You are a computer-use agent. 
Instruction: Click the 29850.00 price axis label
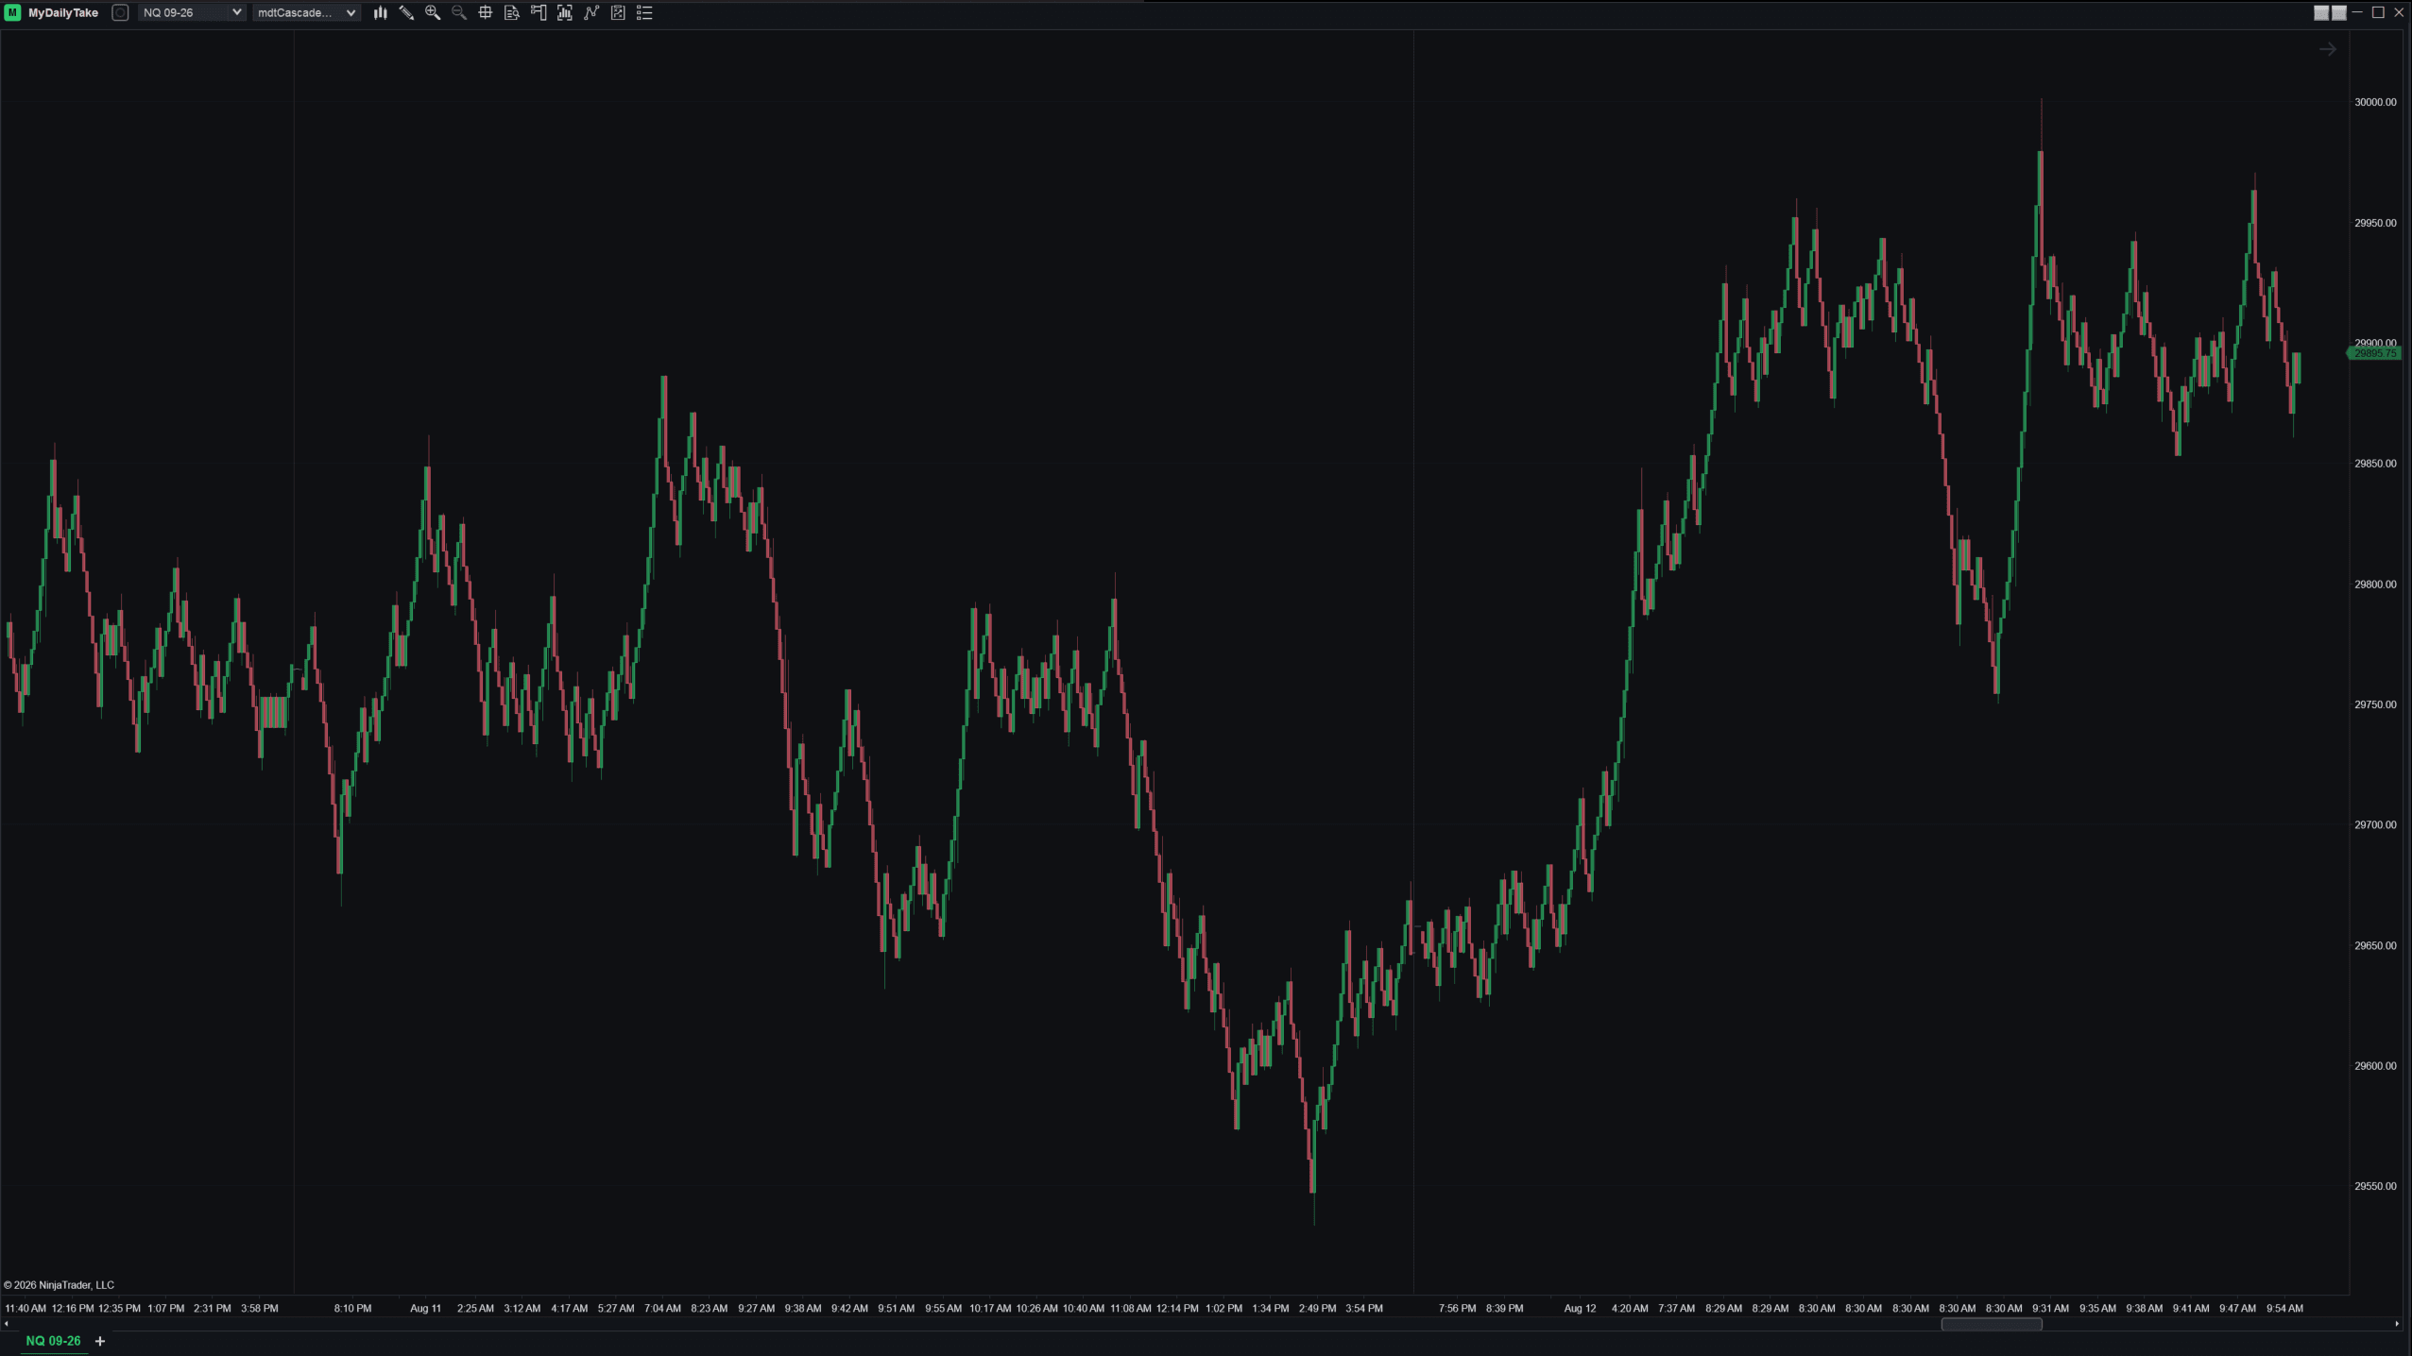[x=2375, y=464]
